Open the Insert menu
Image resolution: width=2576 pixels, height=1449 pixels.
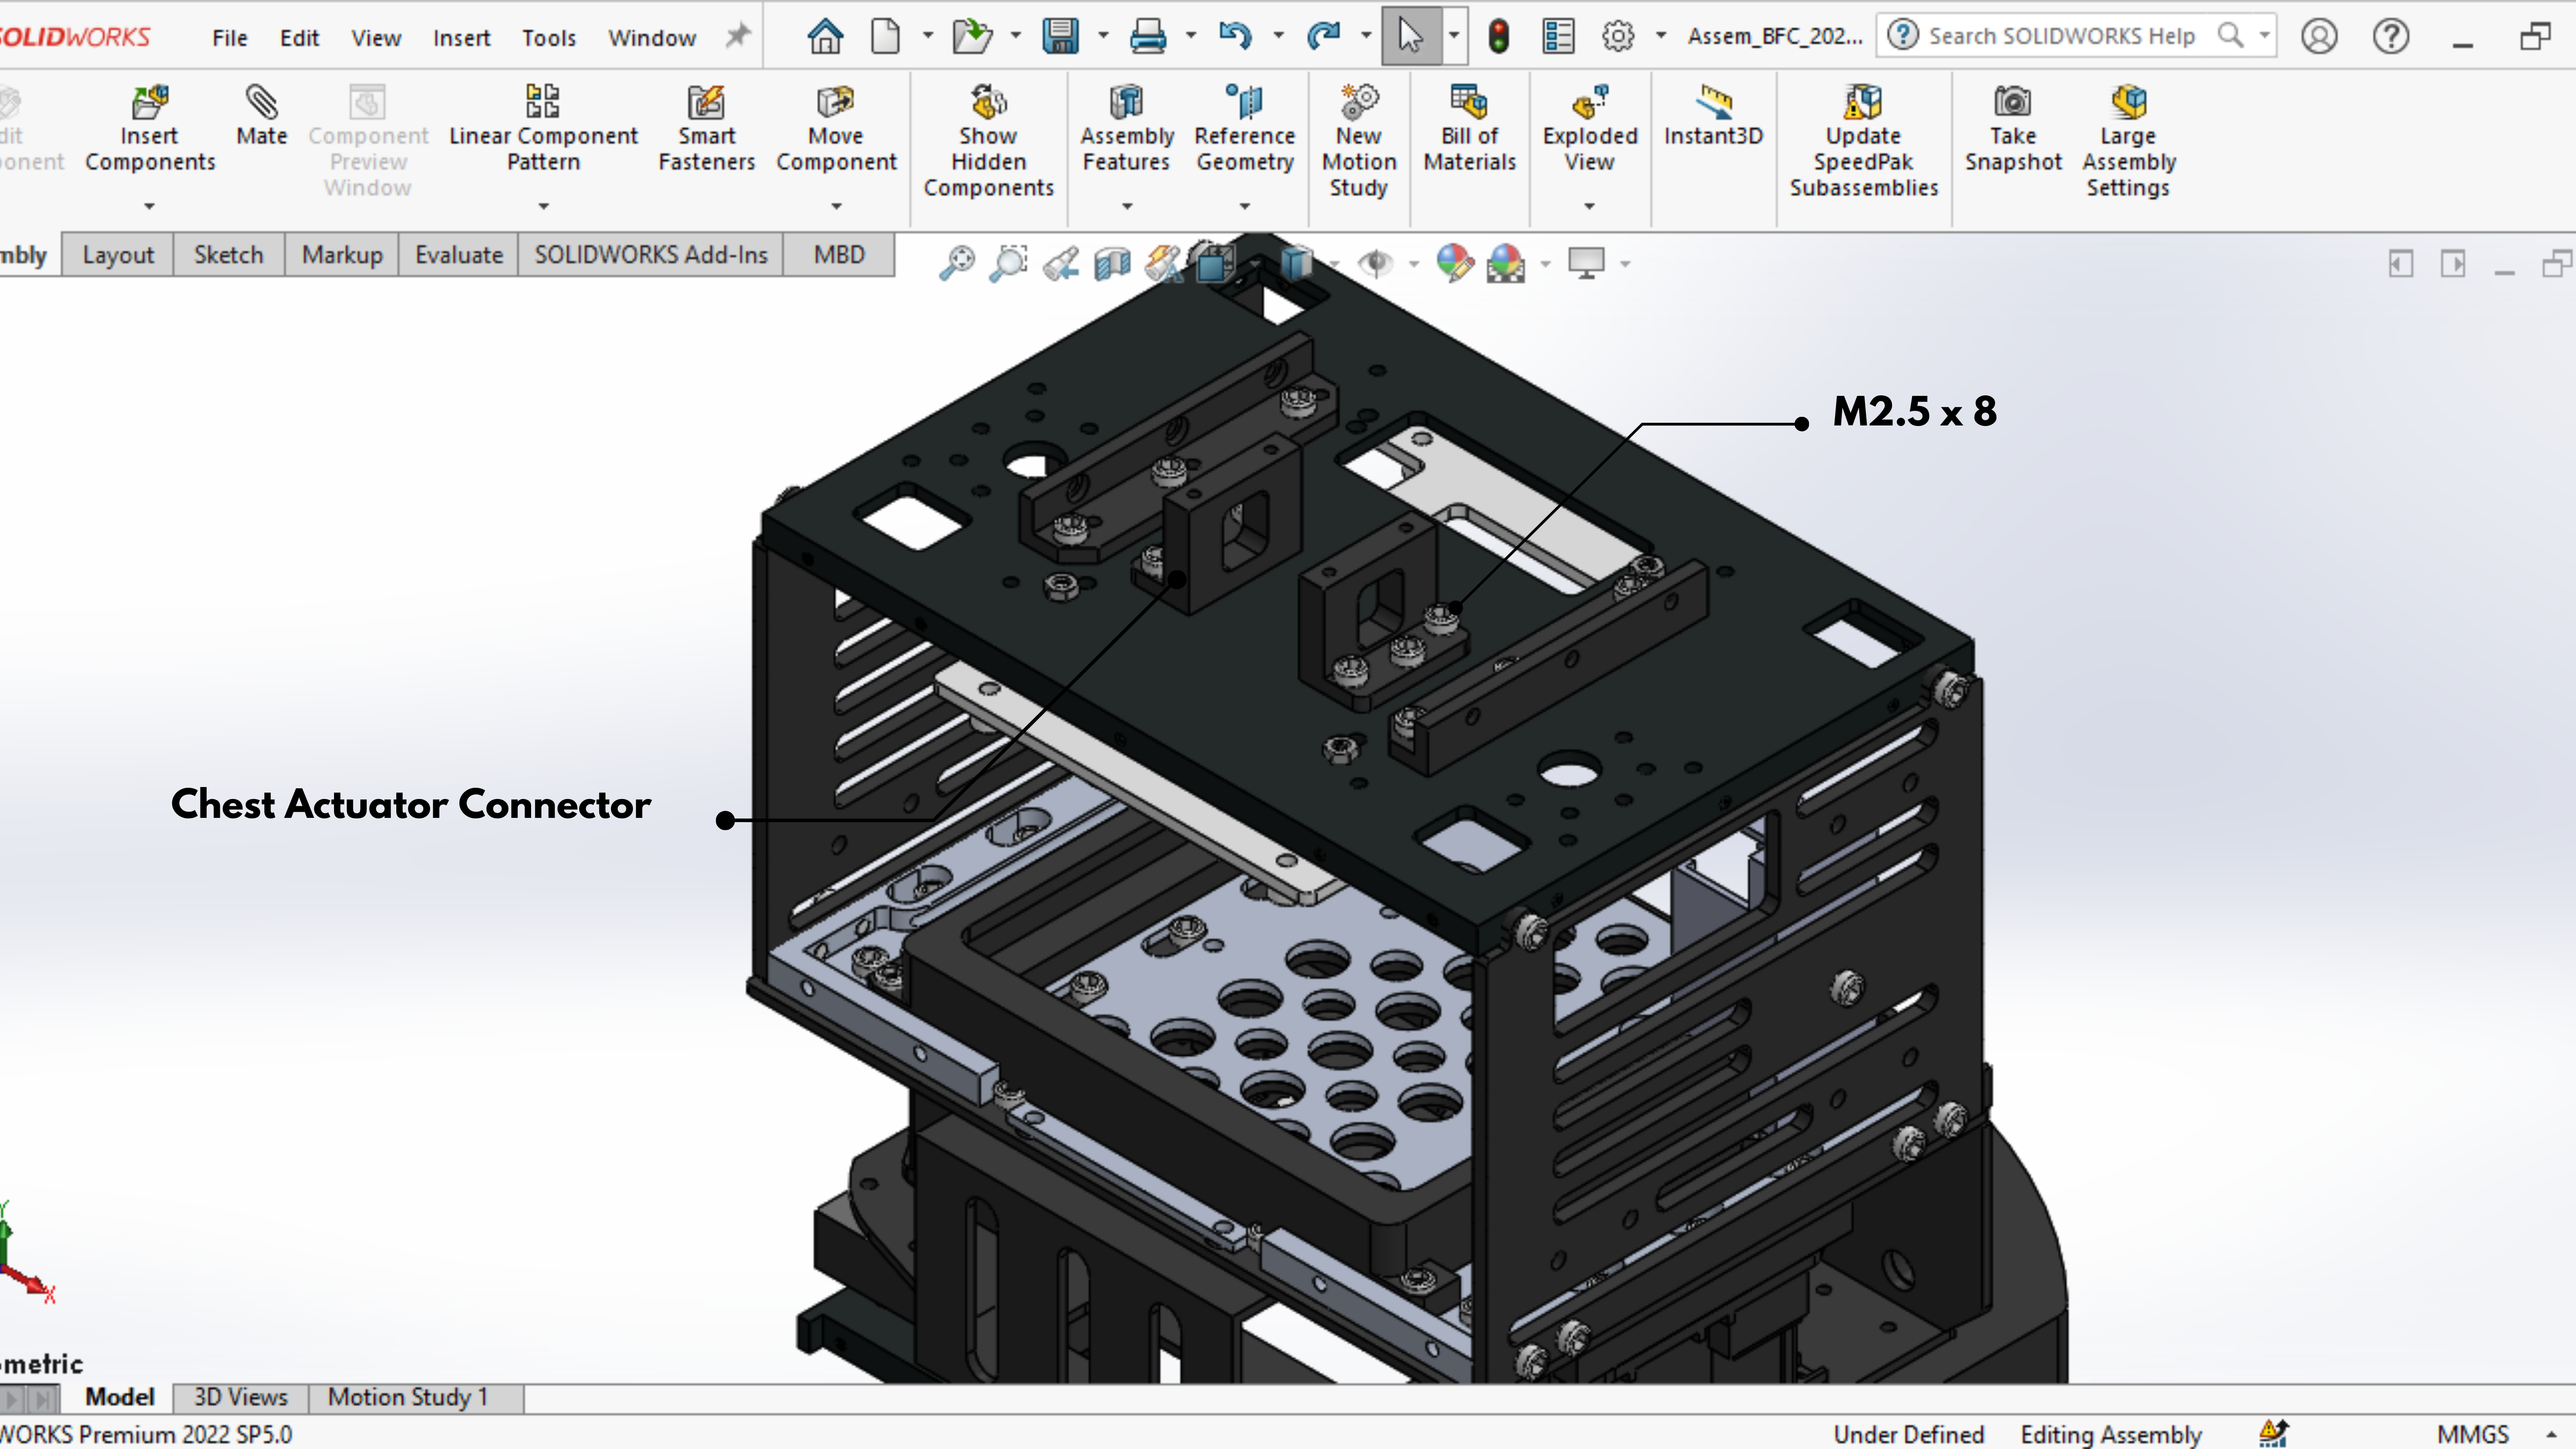(x=461, y=38)
